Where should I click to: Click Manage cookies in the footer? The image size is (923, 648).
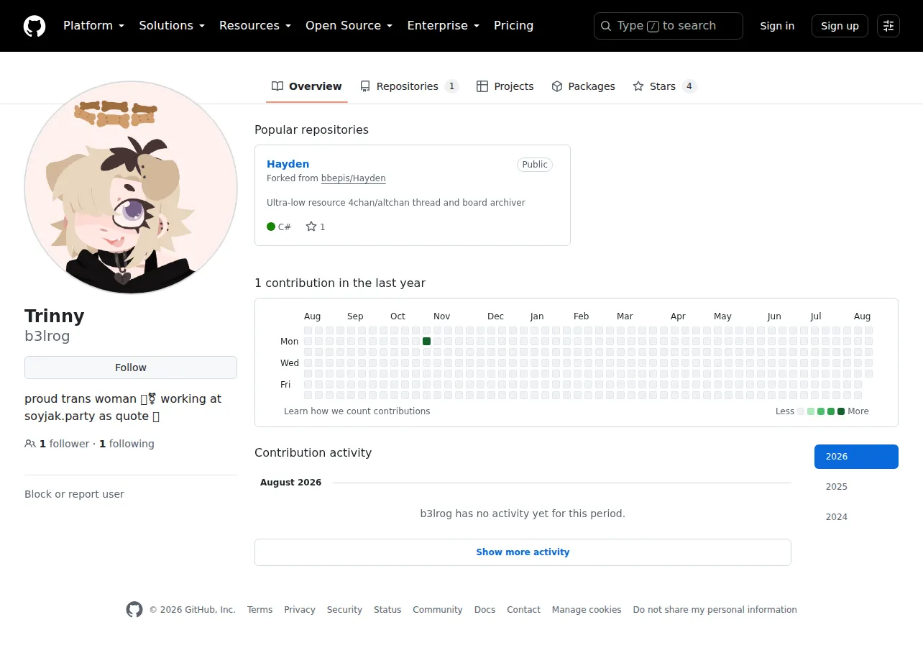point(587,610)
